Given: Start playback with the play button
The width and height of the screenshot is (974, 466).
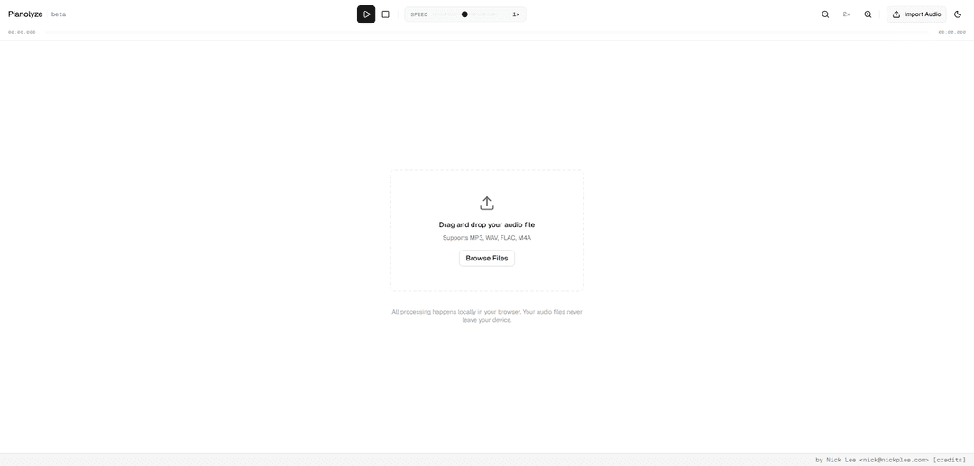Looking at the screenshot, I should point(366,14).
